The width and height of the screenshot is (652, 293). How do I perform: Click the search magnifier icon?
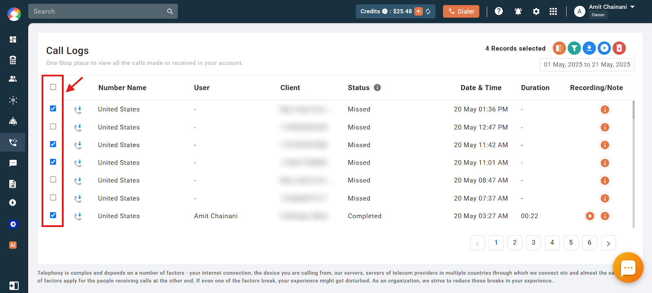(x=170, y=11)
